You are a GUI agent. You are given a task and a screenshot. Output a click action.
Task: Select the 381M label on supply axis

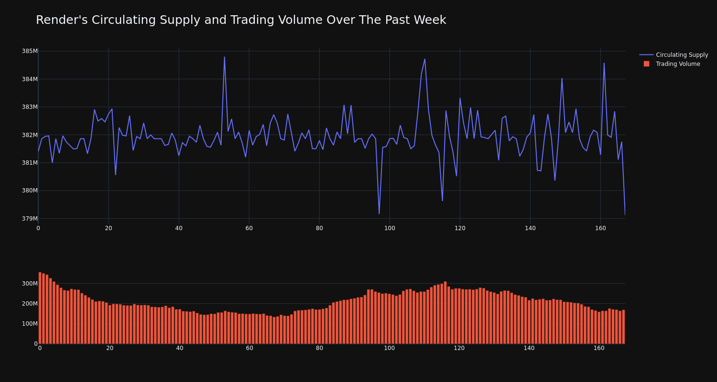(30, 163)
